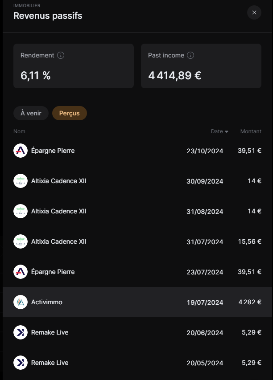273x380 pixels.
Task: Click the Past income info icon
Action: click(x=190, y=55)
